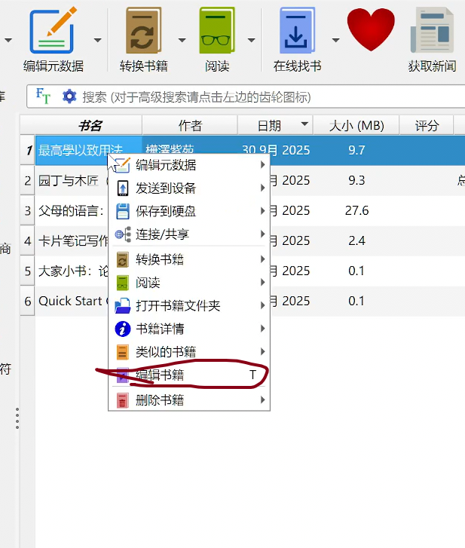Expand the dropdown arrow beside 转换书籍
The height and width of the screenshot is (548, 465).
click(182, 40)
